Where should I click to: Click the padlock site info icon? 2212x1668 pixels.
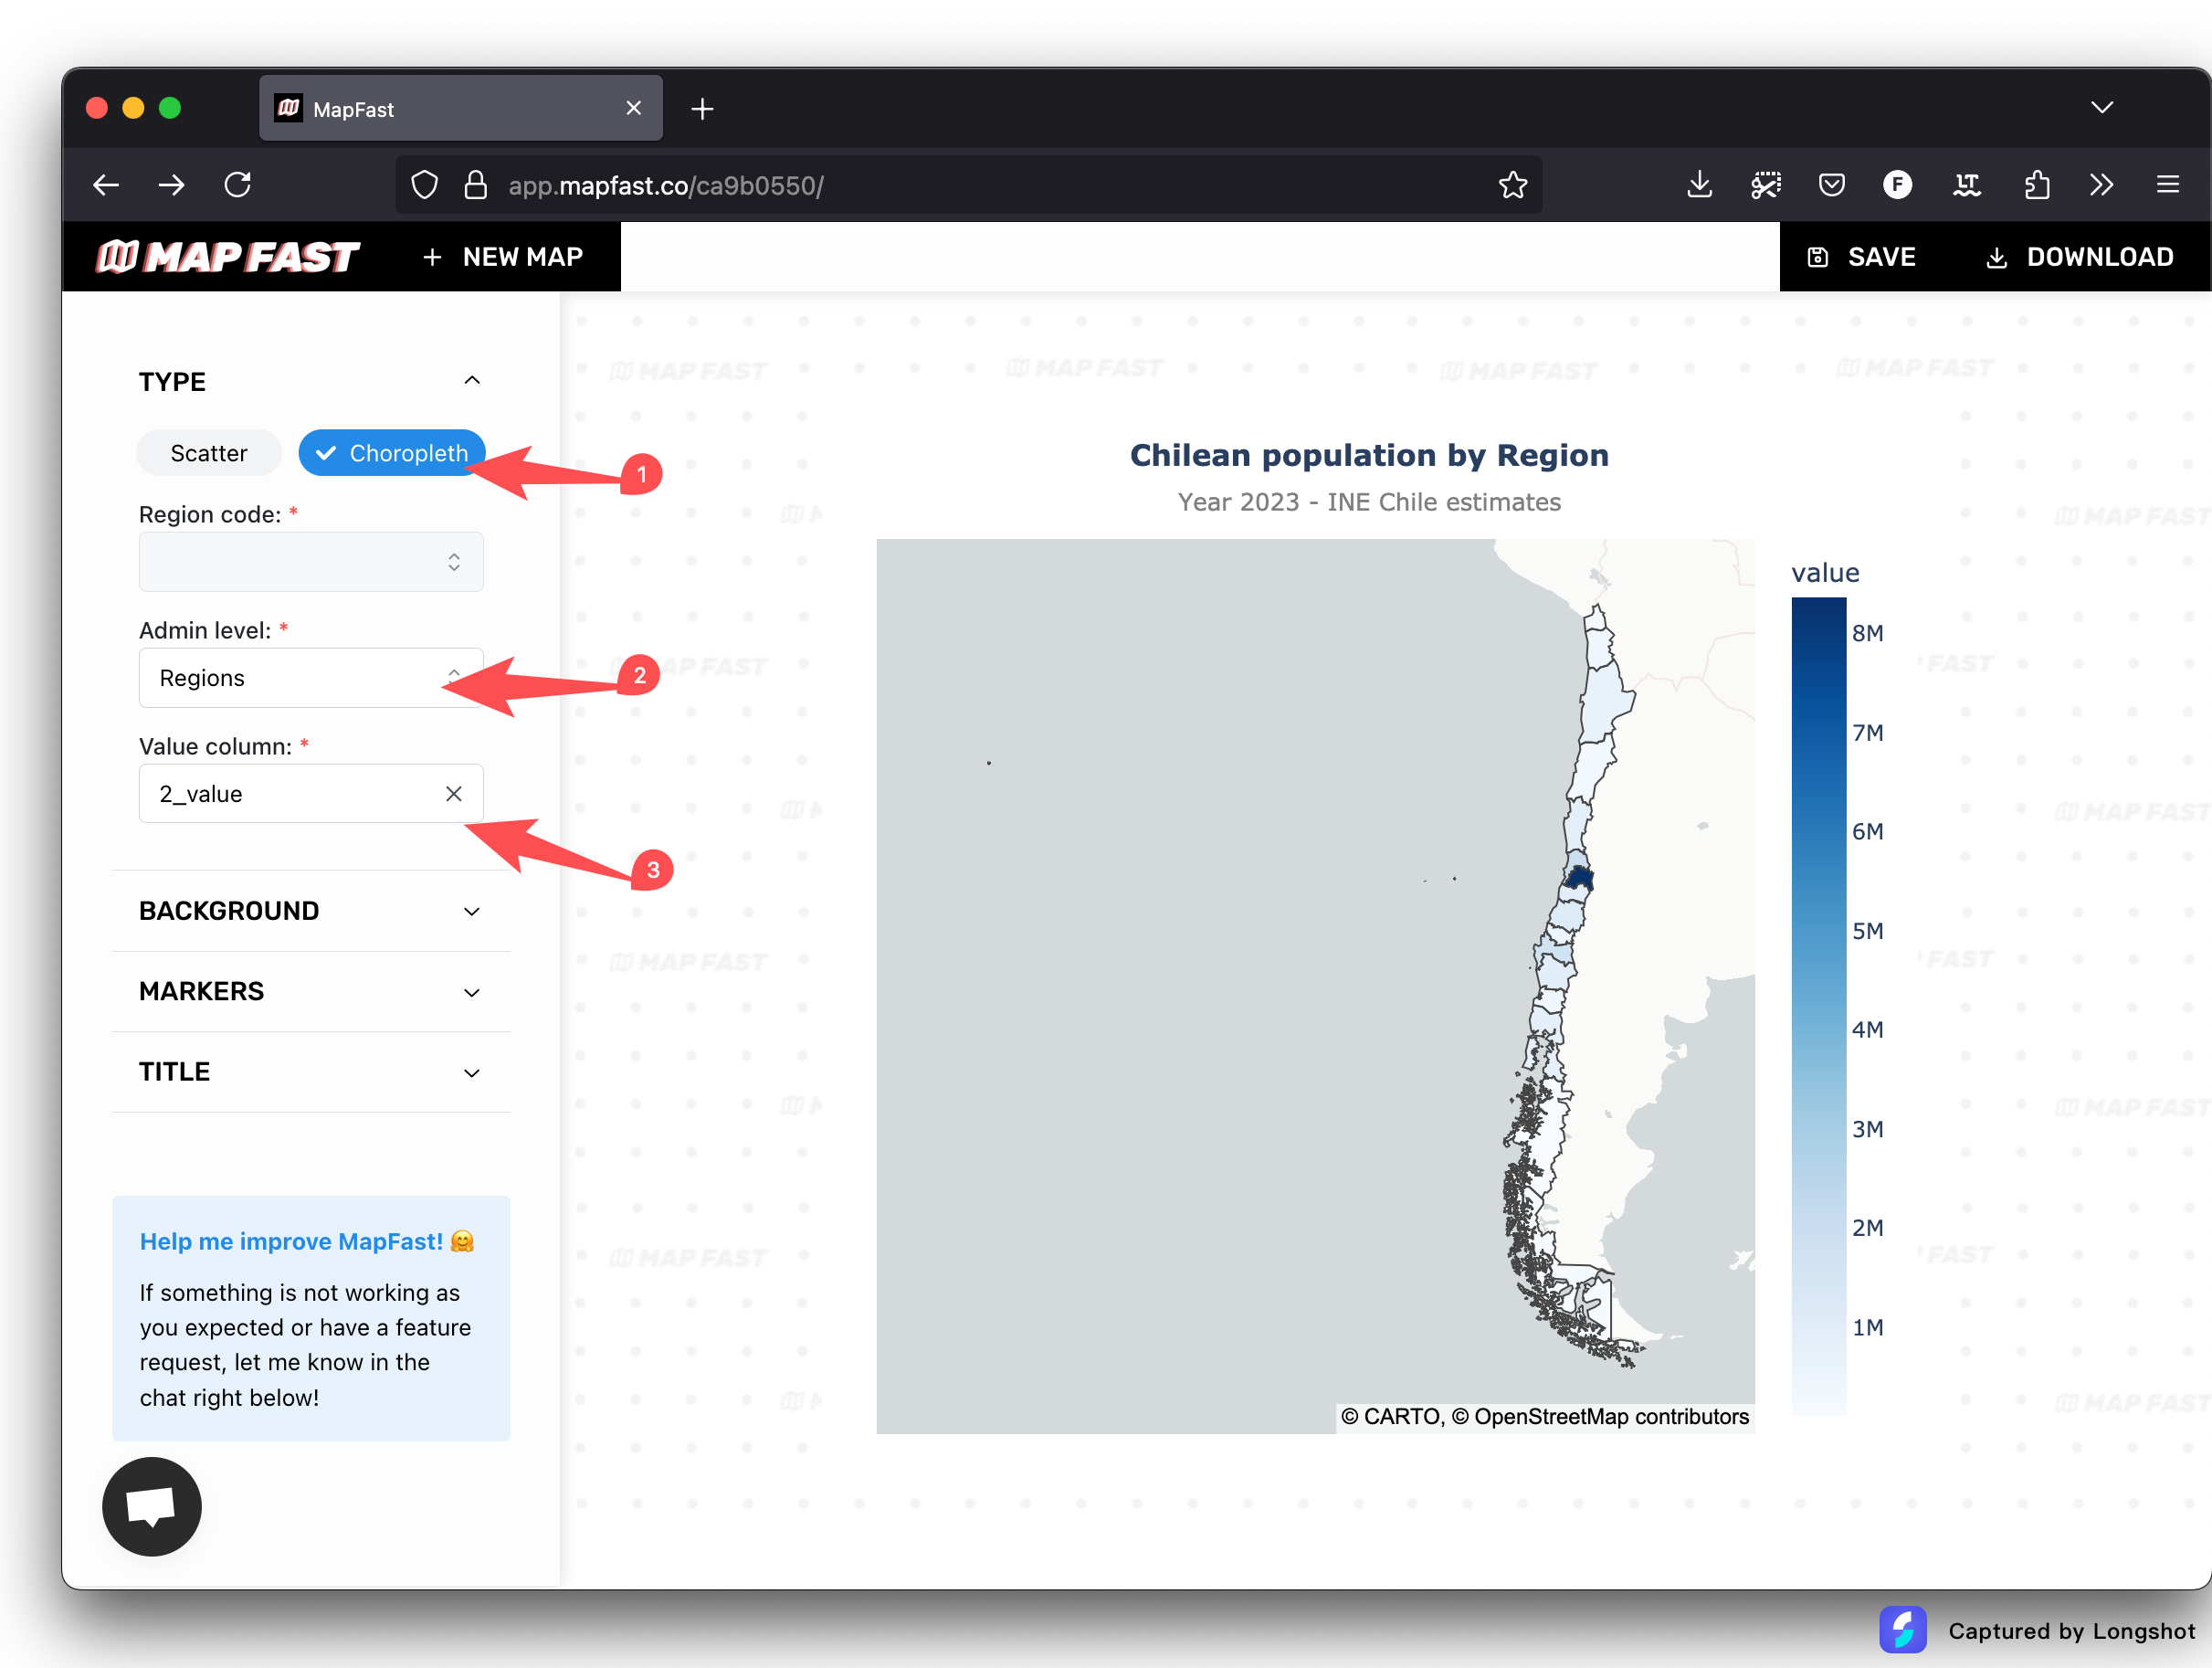tap(476, 185)
